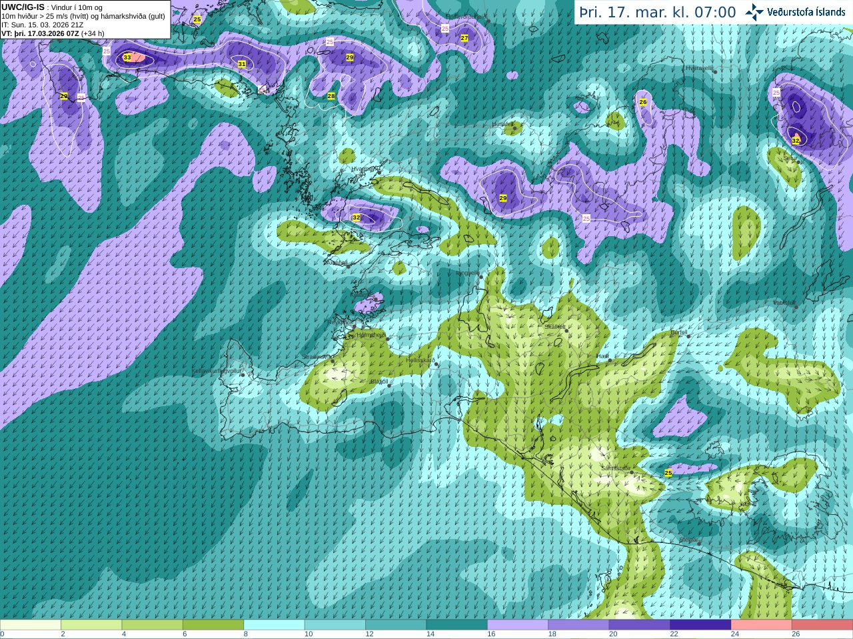Click the Búrfell station label

(678, 332)
